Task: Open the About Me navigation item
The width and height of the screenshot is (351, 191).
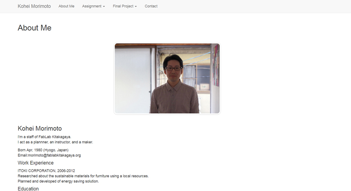Action: (67, 6)
